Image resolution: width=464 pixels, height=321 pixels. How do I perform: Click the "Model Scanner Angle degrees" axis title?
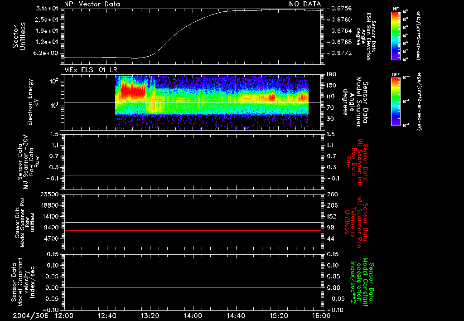point(355,102)
